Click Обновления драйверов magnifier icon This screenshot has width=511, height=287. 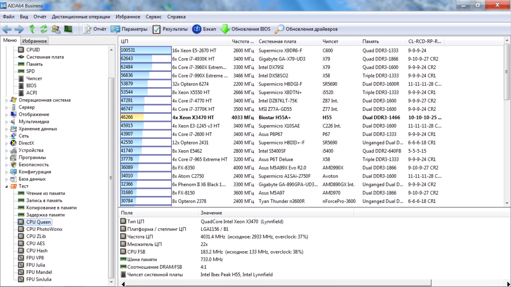pos(279,29)
